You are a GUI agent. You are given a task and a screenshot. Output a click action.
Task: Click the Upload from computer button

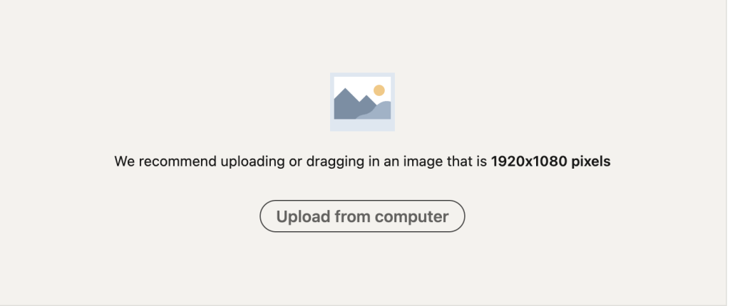click(x=362, y=216)
